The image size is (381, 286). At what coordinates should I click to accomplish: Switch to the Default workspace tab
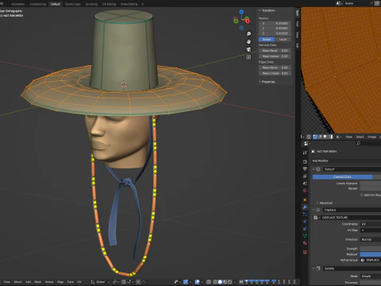click(x=56, y=4)
